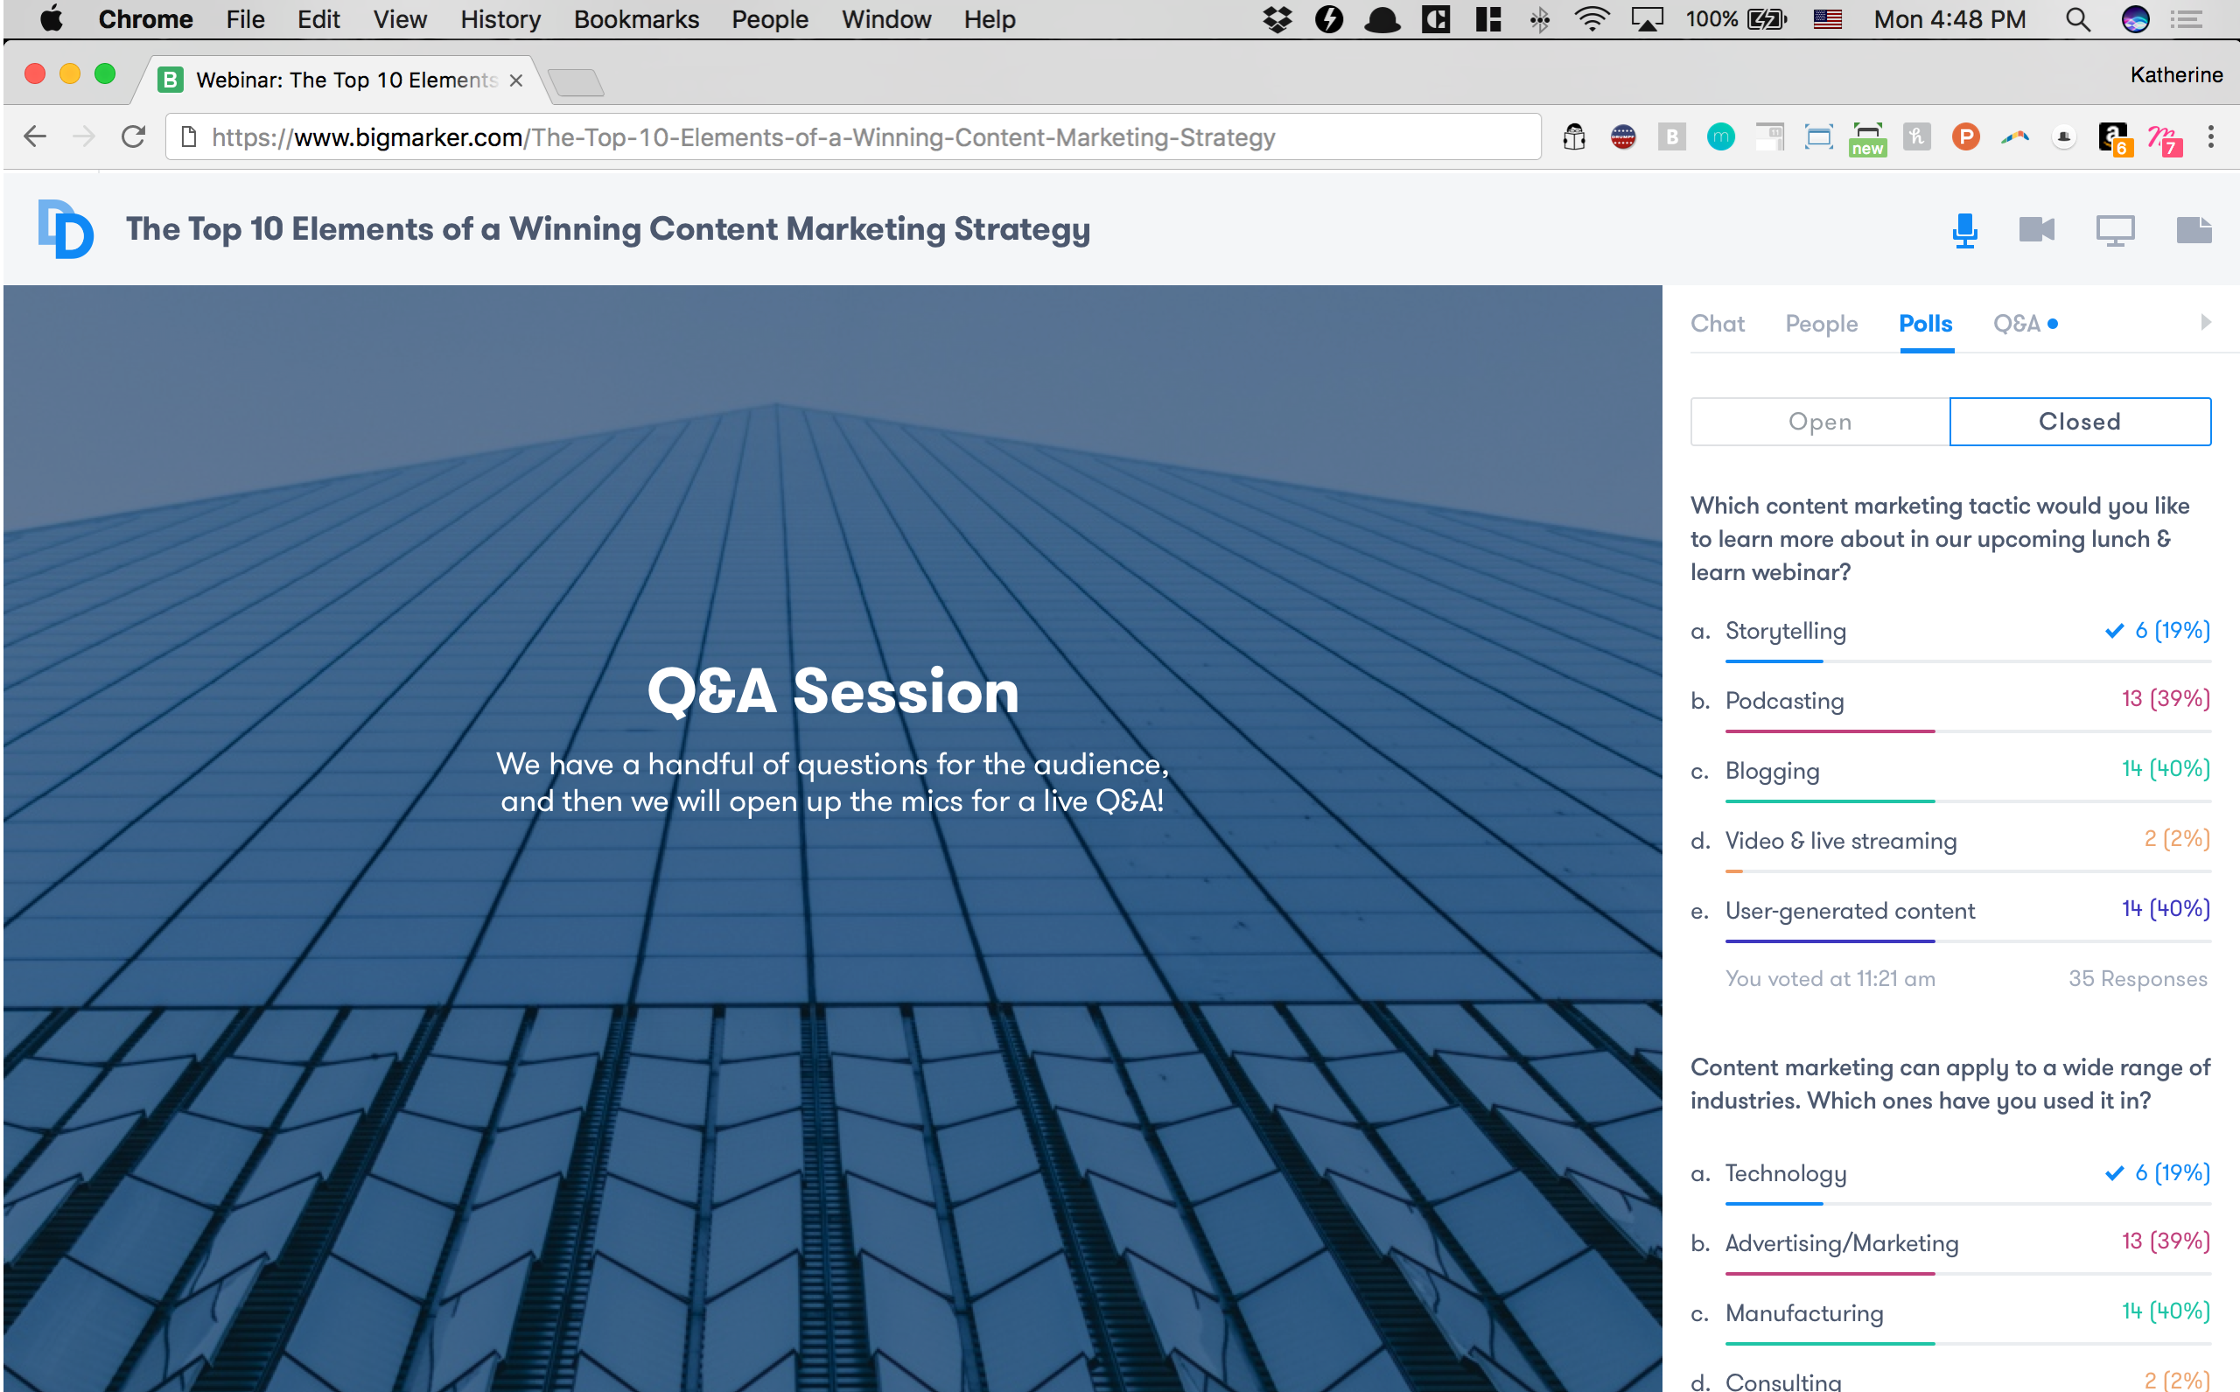Expand more tabs arrow in side panel
This screenshot has width=2240, height=1392.
click(2205, 322)
